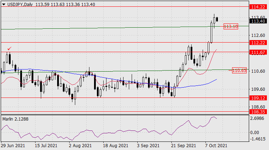Click the 2.6986 oscillator scale value

pyautogui.click(x=257, y=118)
